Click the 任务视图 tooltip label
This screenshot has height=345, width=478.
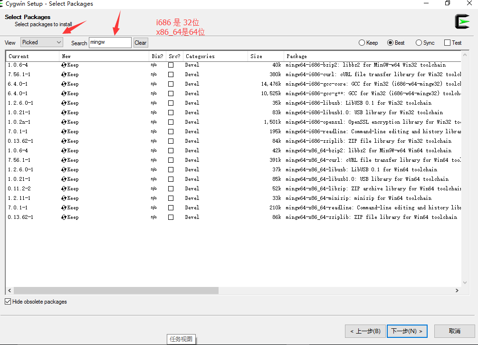pyautogui.click(x=181, y=339)
